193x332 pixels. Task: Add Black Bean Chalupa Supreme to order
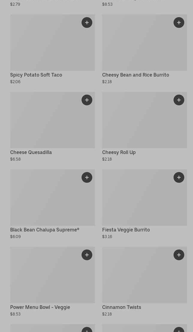pos(87,177)
